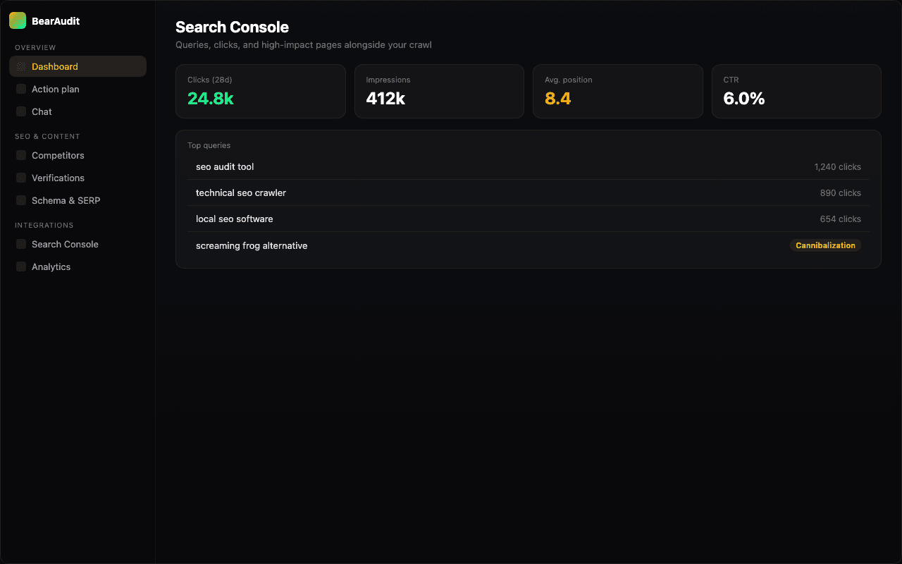The image size is (902, 564).
Task: Click the "1,240 clicks" value
Action: pyautogui.click(x=837, y=167)
